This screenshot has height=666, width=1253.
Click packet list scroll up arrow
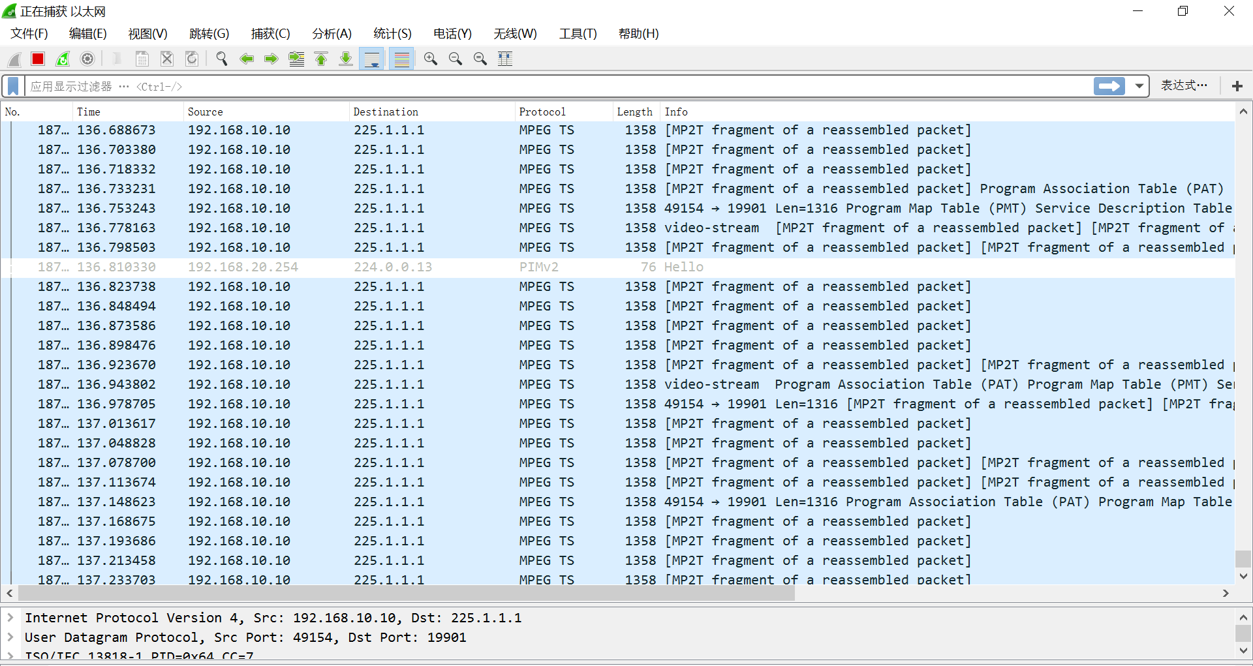pos(1243,112)
